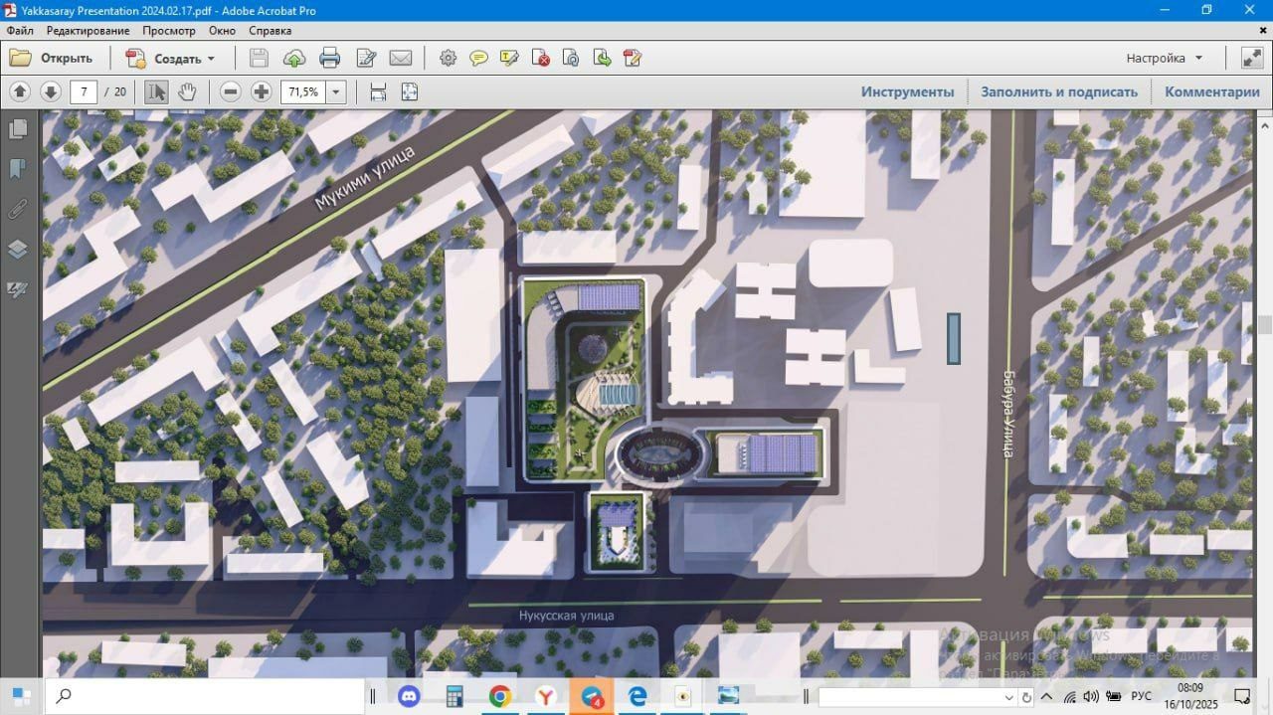
Task: Activate the Selection arrow tool
Action: click(156, 91)
